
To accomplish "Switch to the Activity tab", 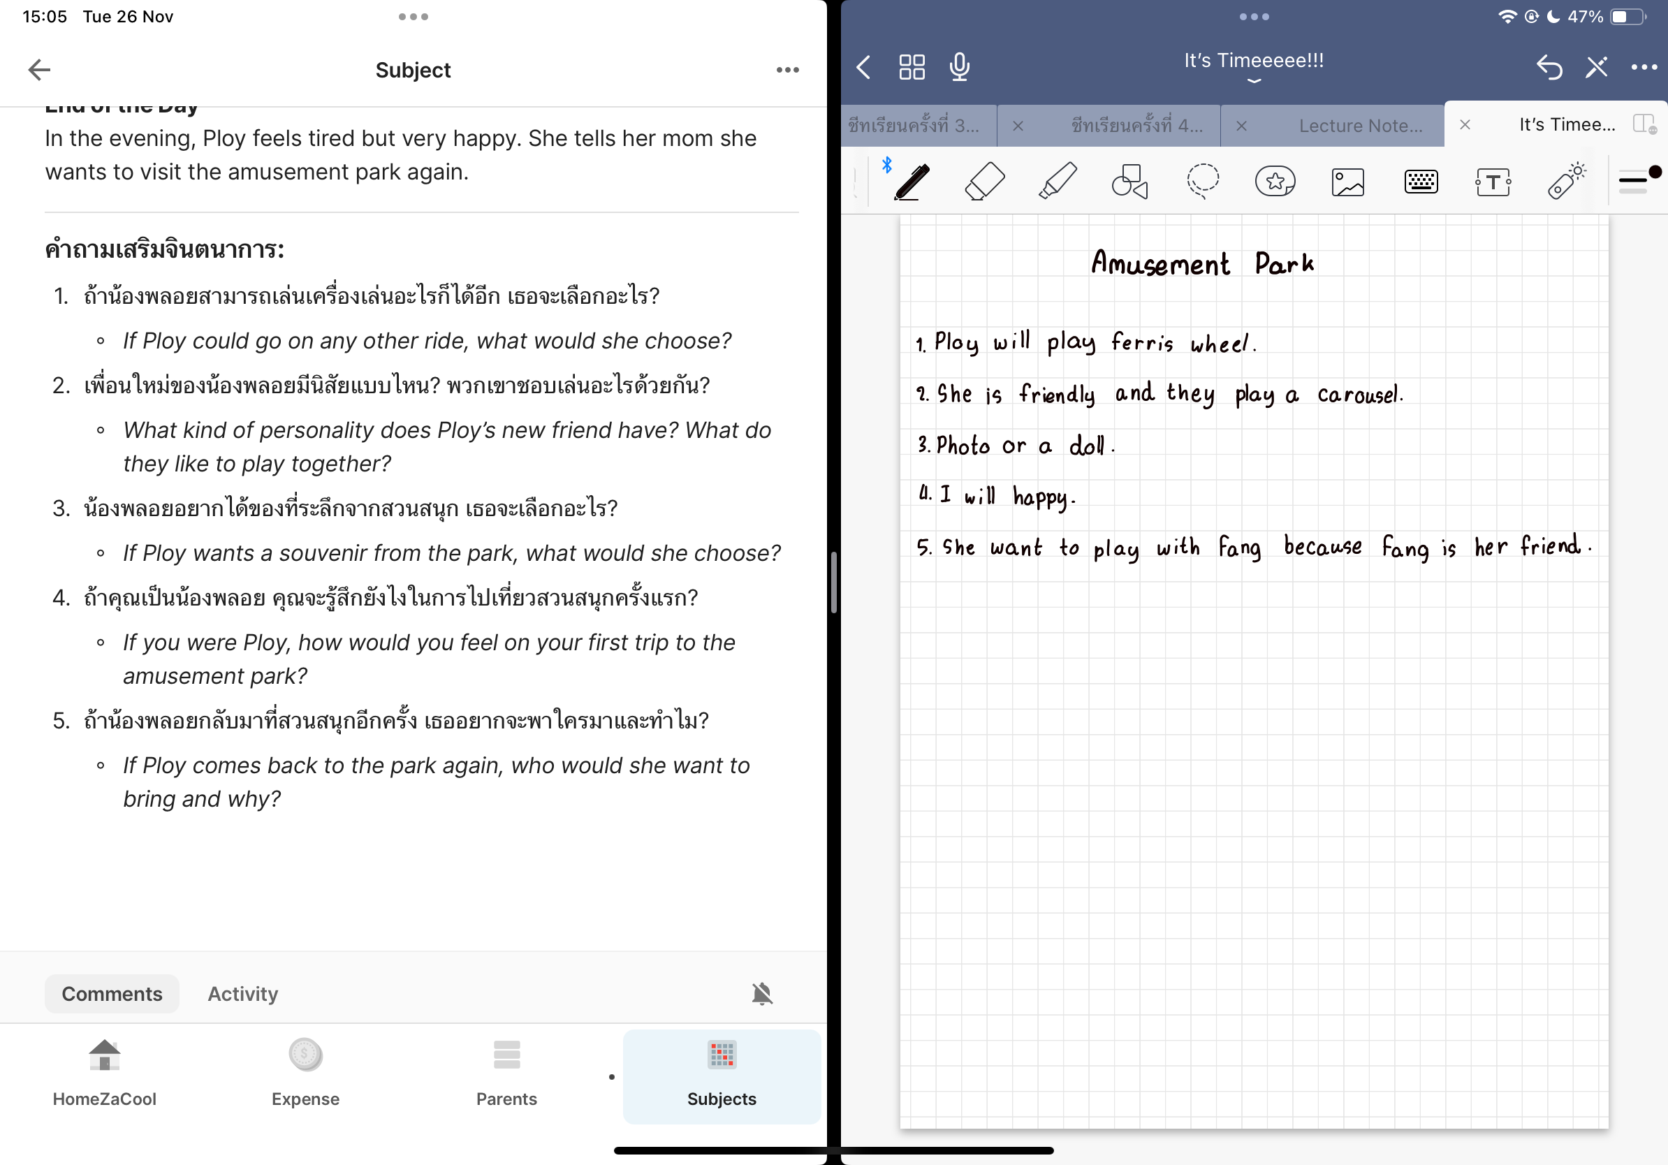I will 242,993.
